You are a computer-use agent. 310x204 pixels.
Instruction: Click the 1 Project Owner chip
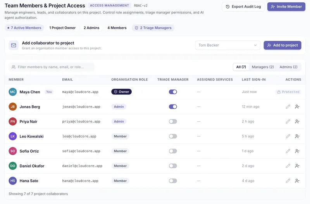(x=62, y=28)
